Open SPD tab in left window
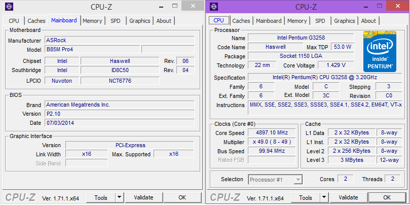This screenshot has height=205, width=410. click(116, 21)
